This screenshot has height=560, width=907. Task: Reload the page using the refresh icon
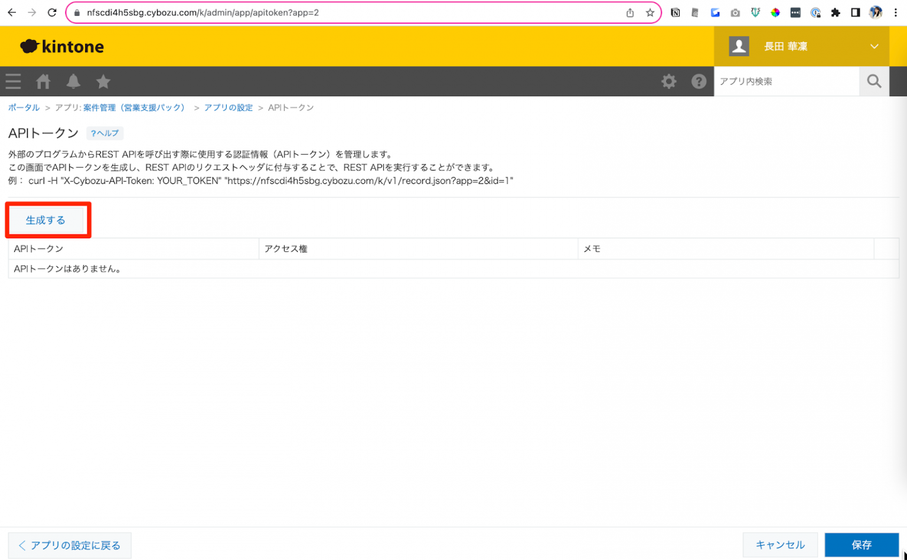click(x=53, y=12)
